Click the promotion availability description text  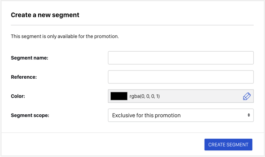coord(65,36)
